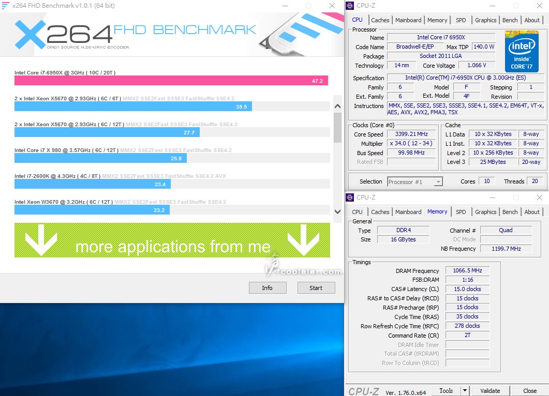549x396 pixels.
Task: Click the memory Size value 16 GBytes
Action: (404, 239)
